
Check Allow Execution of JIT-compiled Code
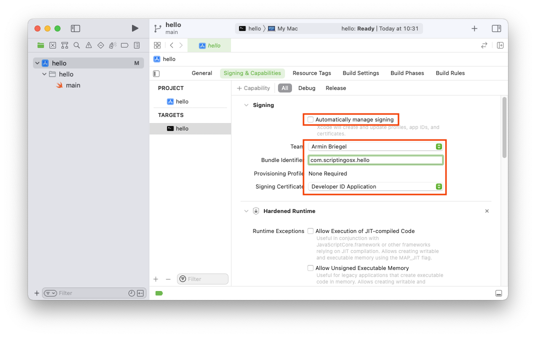[x=310, y=231]
